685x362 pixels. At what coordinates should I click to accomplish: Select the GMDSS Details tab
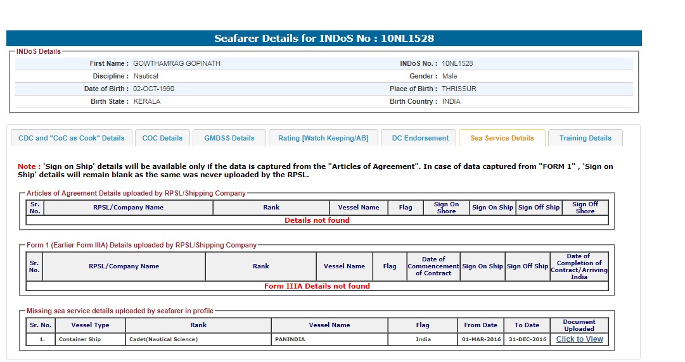coord(229,138)
